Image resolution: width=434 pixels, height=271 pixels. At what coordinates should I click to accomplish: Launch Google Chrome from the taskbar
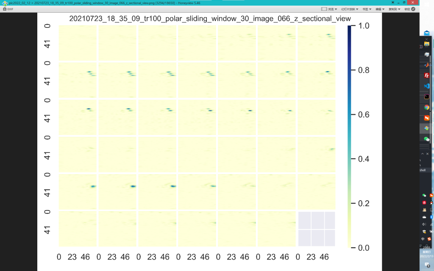(x=427, y=108)
